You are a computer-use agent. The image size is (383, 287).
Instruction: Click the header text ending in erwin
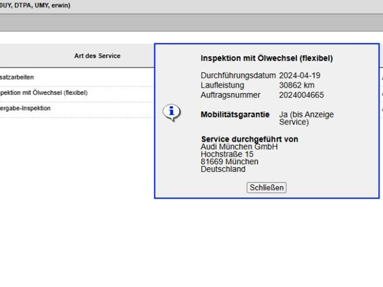click(x=35, y=6)
